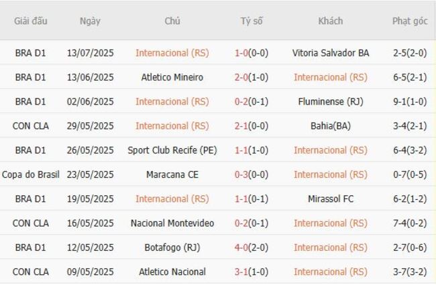Open the Atletico Mineiro team link
Image resolution: width=436 pixels, height=285 pixels.
(172, 77)
